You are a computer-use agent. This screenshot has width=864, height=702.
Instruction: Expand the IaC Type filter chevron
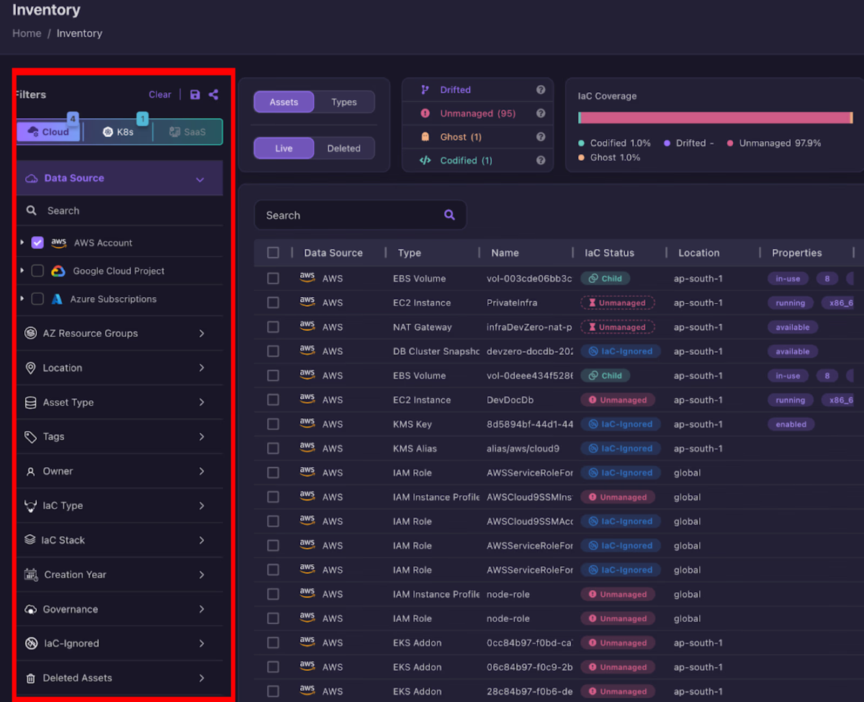[x=202, y=506]
